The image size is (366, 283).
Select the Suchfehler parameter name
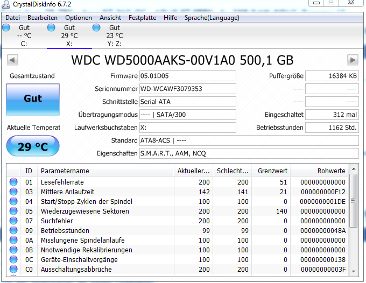[x=57, y=221]
